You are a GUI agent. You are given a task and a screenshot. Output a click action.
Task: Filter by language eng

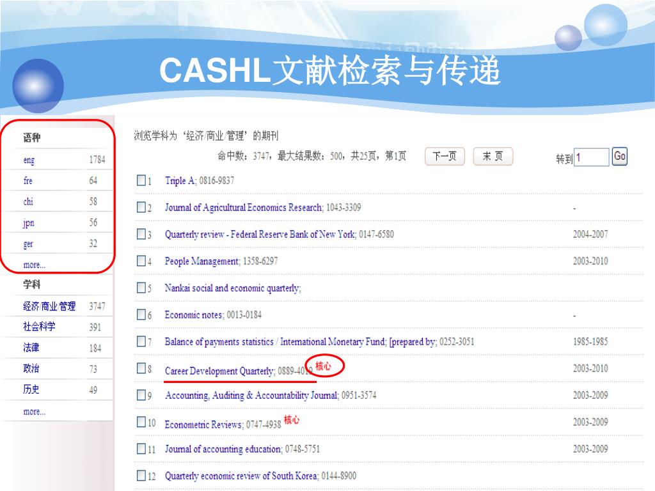(29, 160)
